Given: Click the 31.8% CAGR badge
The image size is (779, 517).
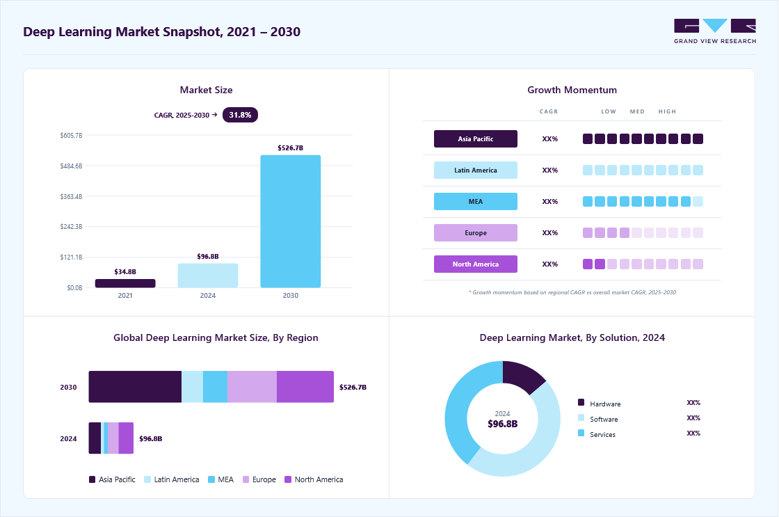Looking at the screenshot, I should click(x=240, y=115).
